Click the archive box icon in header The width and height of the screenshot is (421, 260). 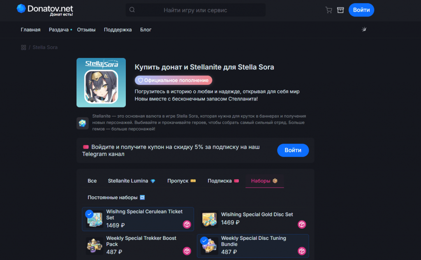(340, 10)
